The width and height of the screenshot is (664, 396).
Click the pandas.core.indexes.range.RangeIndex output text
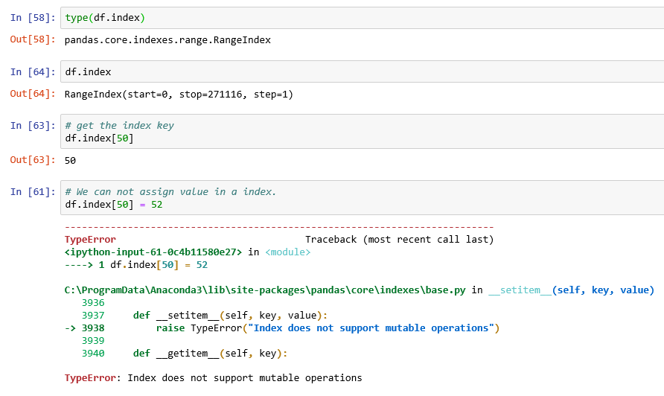(x=167, y=39)
